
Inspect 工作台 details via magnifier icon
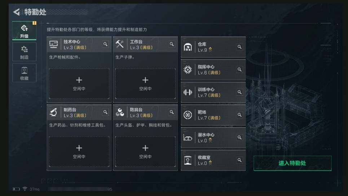click(x=172, y=44)
